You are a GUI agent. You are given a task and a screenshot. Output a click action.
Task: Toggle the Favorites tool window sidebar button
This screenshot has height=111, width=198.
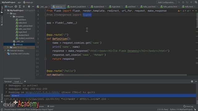(2, 98)
